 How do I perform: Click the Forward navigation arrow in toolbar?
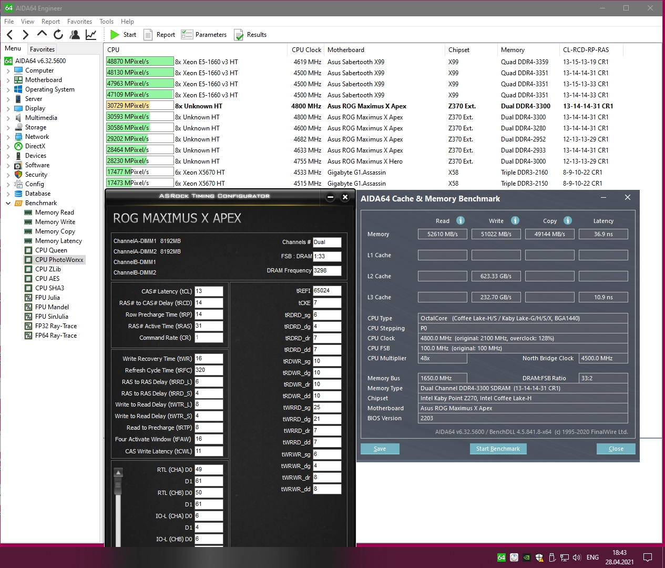[25, 35]
